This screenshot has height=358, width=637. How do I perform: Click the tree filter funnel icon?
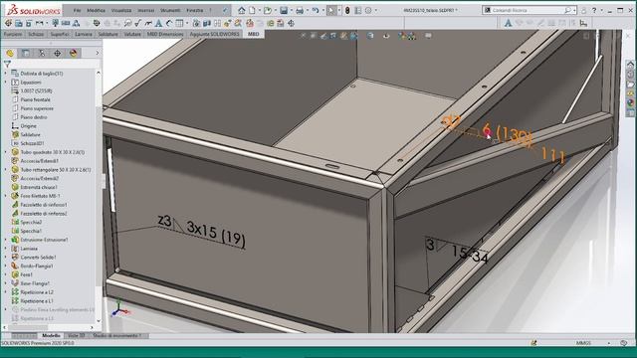pos(7,64)
